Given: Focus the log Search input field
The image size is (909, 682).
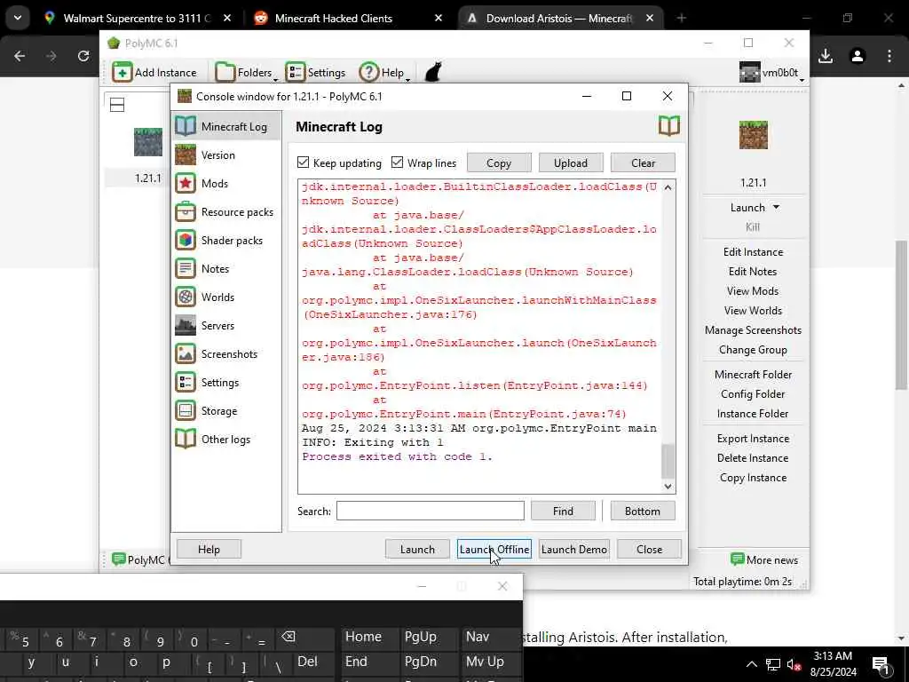Looking at the screenshot, I should click(431, 511).
